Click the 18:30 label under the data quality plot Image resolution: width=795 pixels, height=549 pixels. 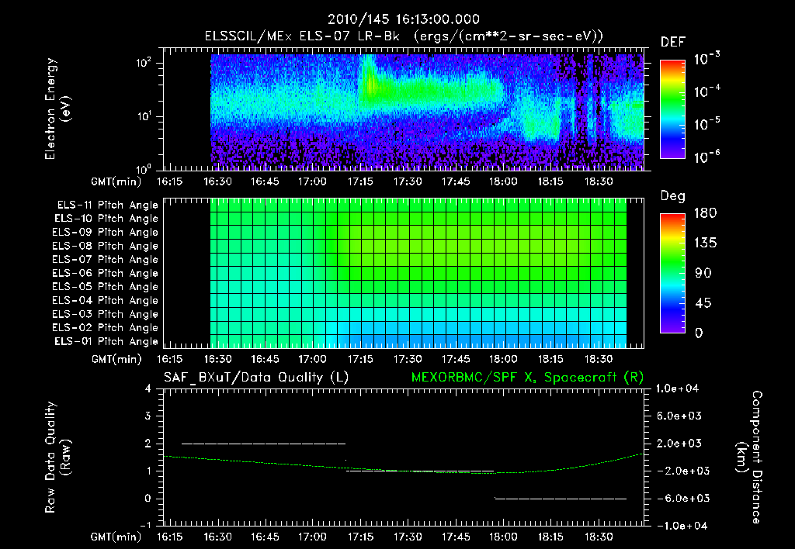(x=599, y=537)
